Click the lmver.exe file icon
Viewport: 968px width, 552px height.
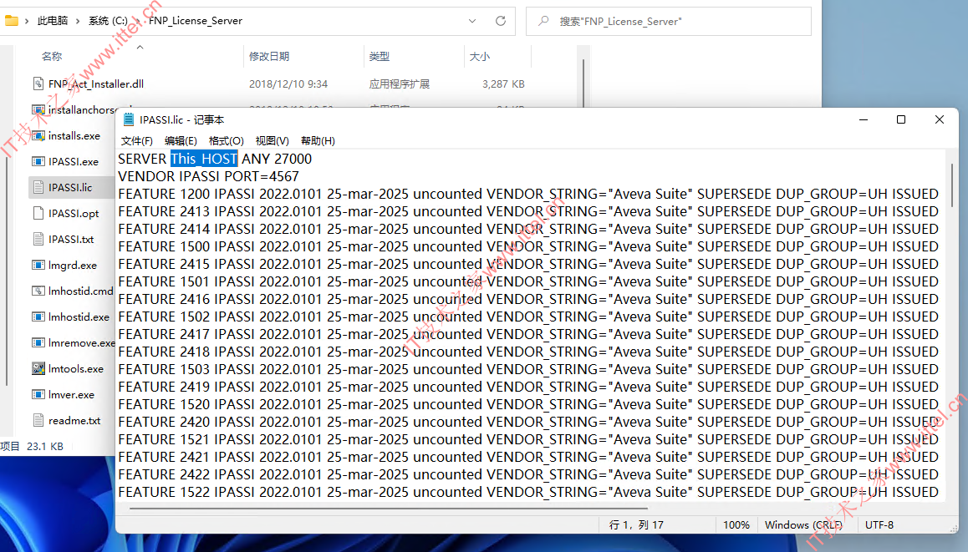[38, 395]
